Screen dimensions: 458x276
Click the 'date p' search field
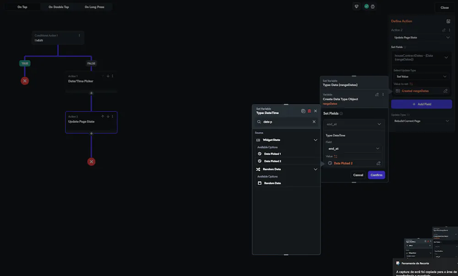pyautogui.click(x=286, y=122)
